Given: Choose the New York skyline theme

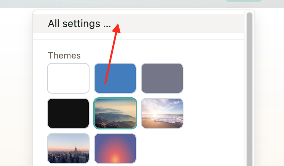Looking at the screenshot, I should pyautogui.click(x=68, y=148).
